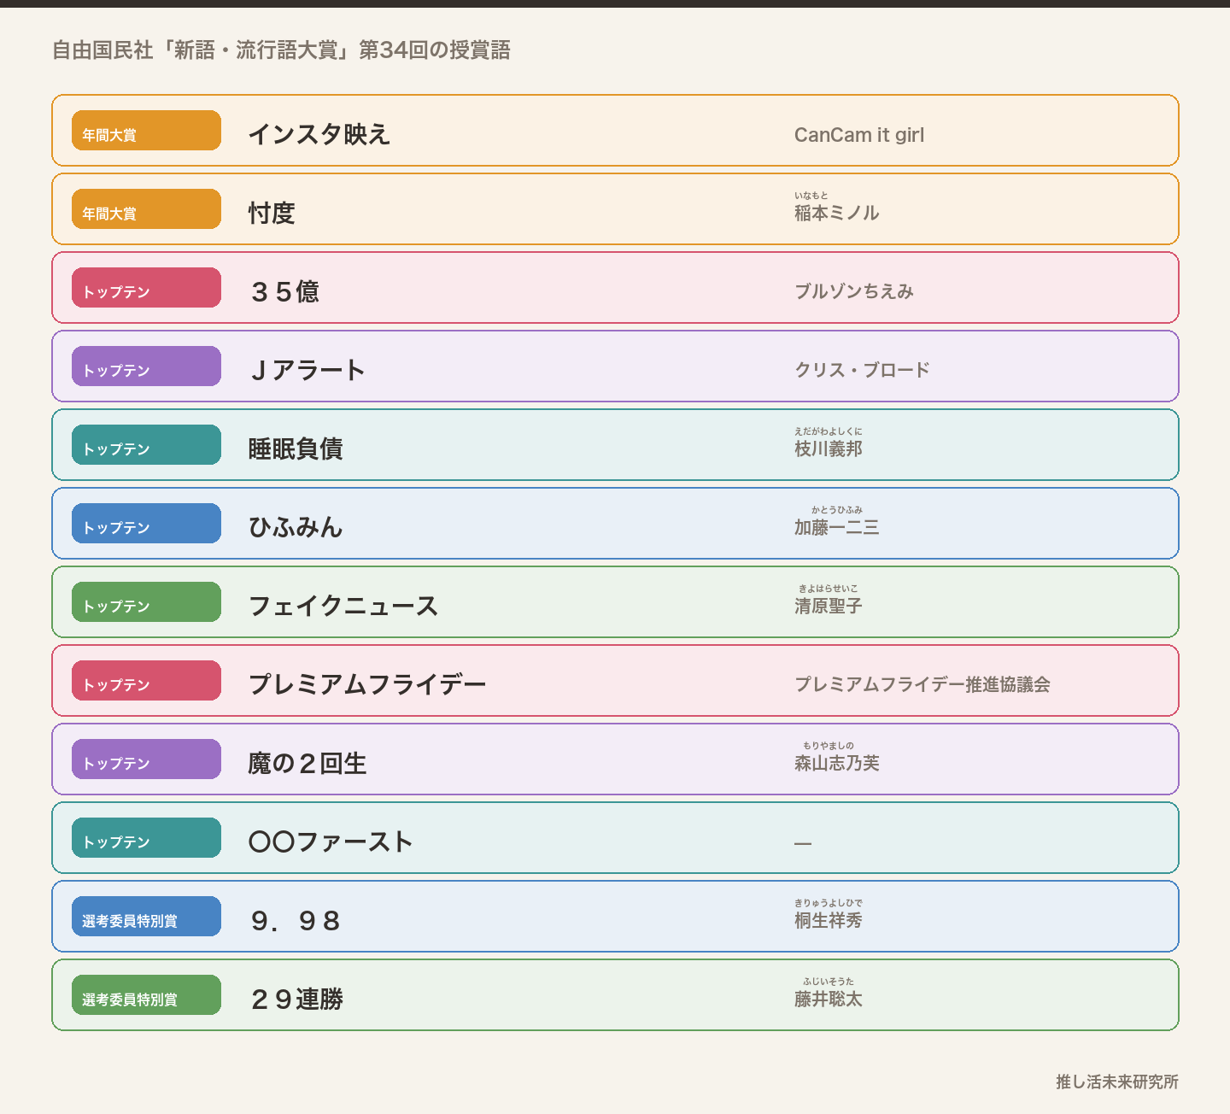1230x1114 pixels.
Task: Click the トップテン badge beside ひふみん
Action: [146, 523]
